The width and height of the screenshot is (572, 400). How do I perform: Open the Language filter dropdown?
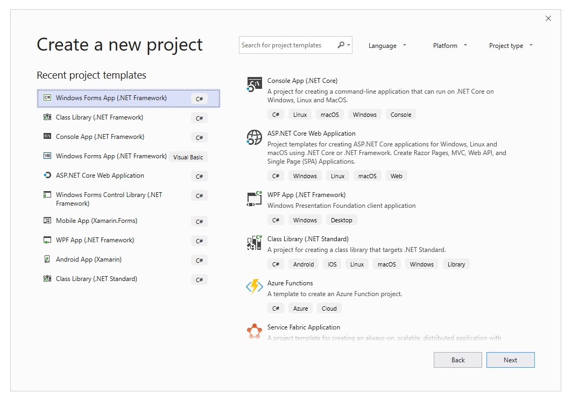pyautogui.click(x=387, y=46)
